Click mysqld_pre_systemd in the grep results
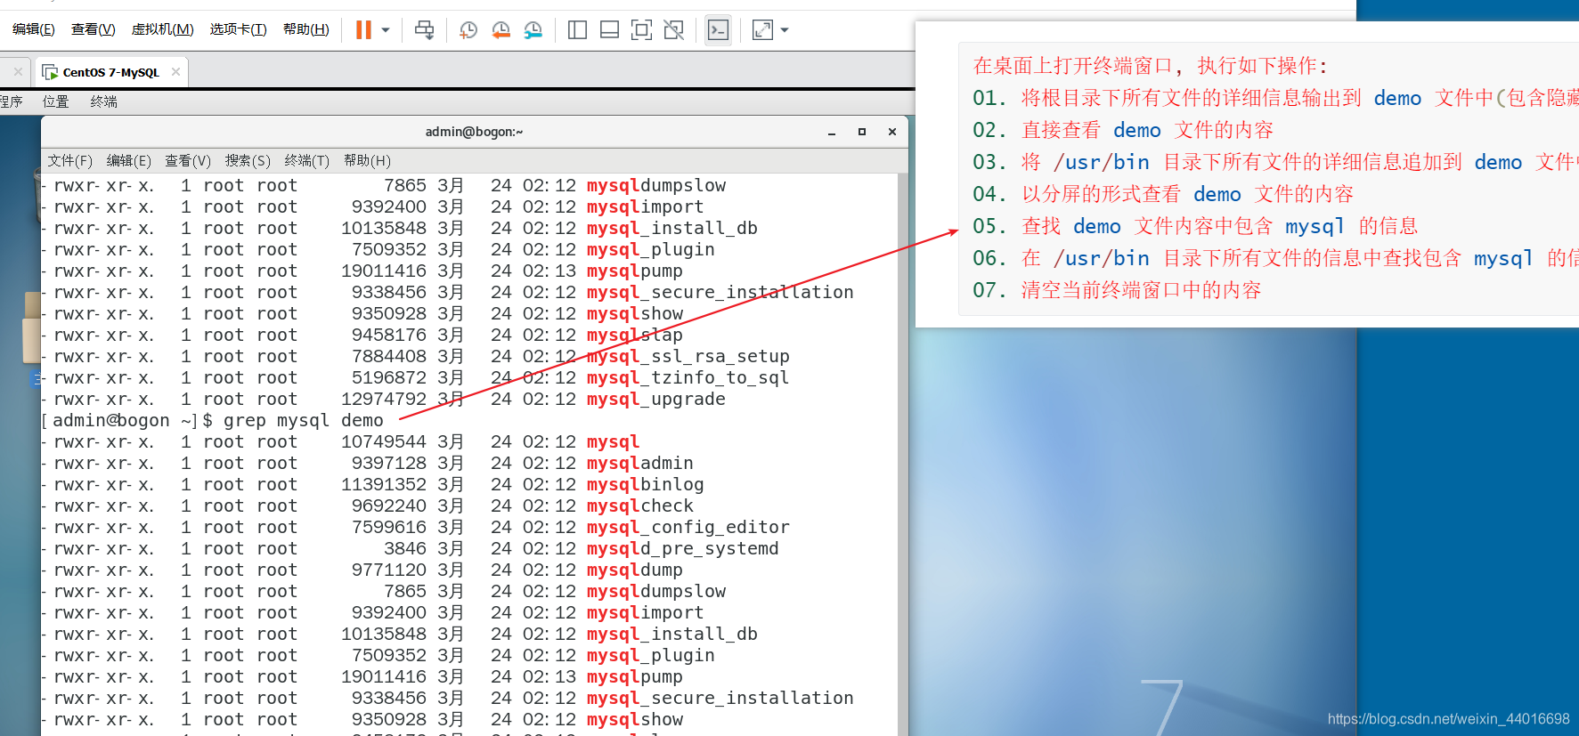The width and height of the screenshot is (1579, 736). click(x=682, y=548)
